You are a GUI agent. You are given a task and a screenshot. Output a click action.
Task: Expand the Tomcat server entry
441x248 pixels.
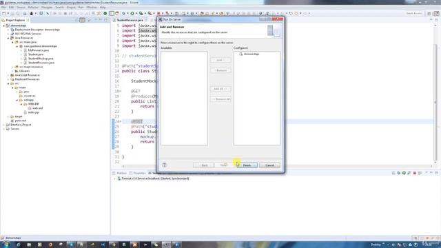114,178
